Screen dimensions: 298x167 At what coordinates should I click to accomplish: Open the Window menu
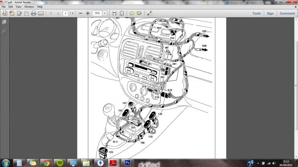tap(29, 7)
